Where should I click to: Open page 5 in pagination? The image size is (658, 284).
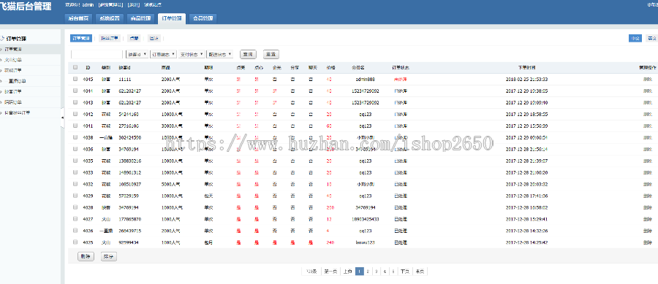[x=393, y=272]
